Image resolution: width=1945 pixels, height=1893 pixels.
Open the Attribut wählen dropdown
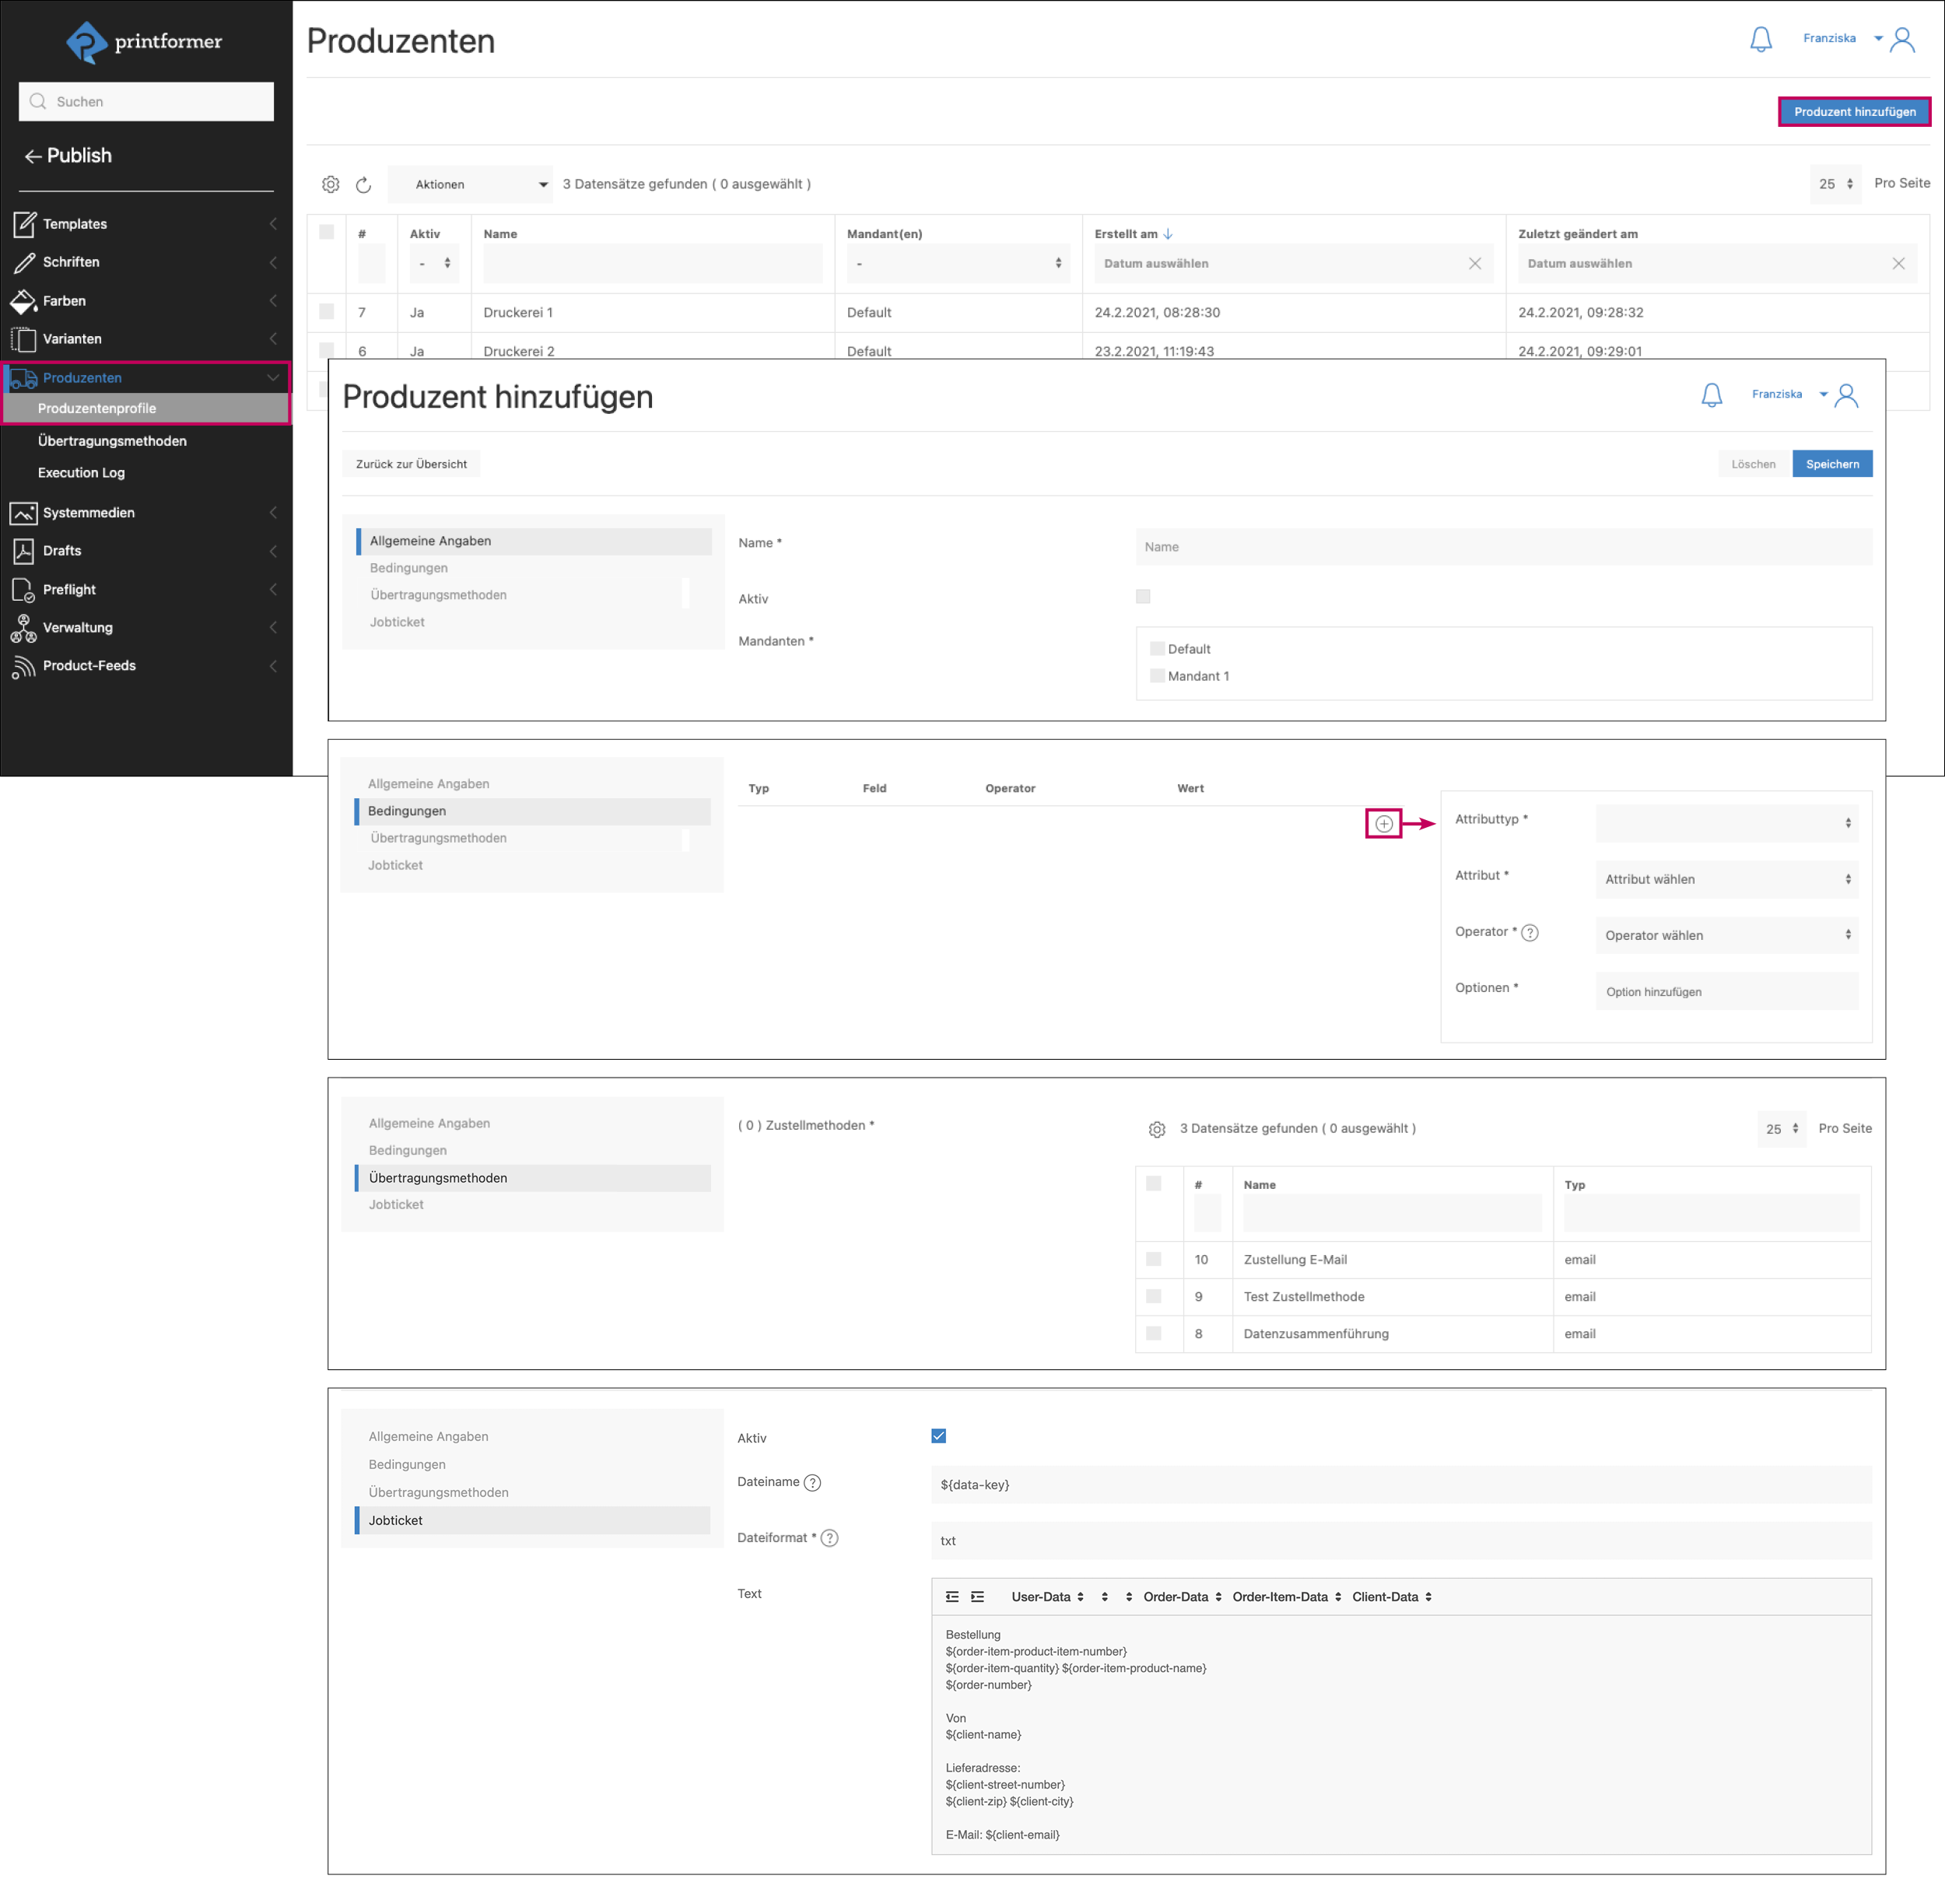tap(1726, 879)
